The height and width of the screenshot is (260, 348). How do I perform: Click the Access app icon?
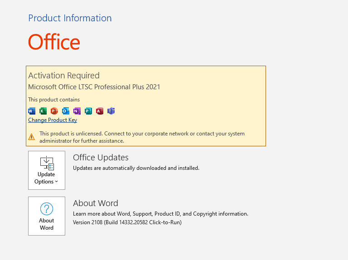coord(99,111)
